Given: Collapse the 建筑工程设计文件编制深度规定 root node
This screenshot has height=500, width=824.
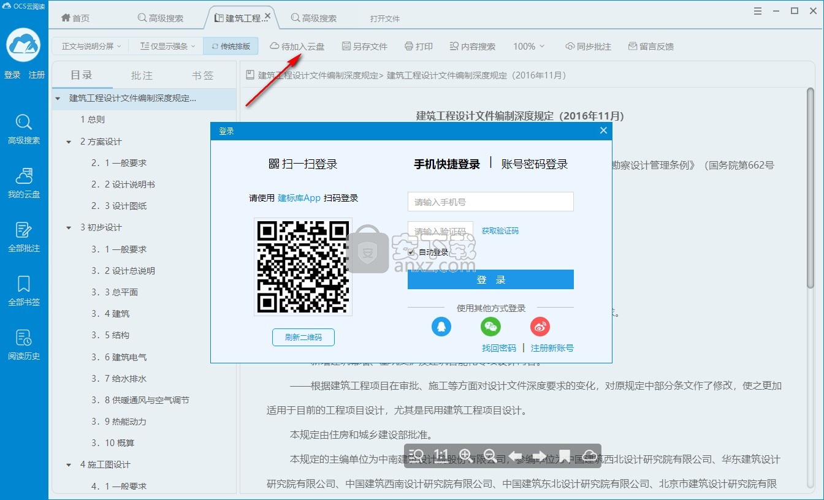Looking at the screenshot, I should pyautogui.click(x=58, y=98).
